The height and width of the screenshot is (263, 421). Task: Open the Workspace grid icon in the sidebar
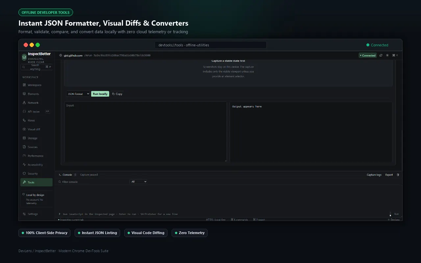(x=24, y=85)
